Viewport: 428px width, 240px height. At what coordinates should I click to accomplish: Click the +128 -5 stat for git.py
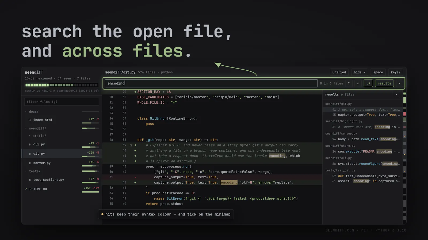pyautogui.click(x=93, y=153)
